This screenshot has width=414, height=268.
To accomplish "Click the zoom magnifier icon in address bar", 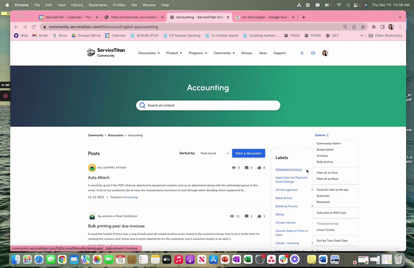I will [345, 27].
